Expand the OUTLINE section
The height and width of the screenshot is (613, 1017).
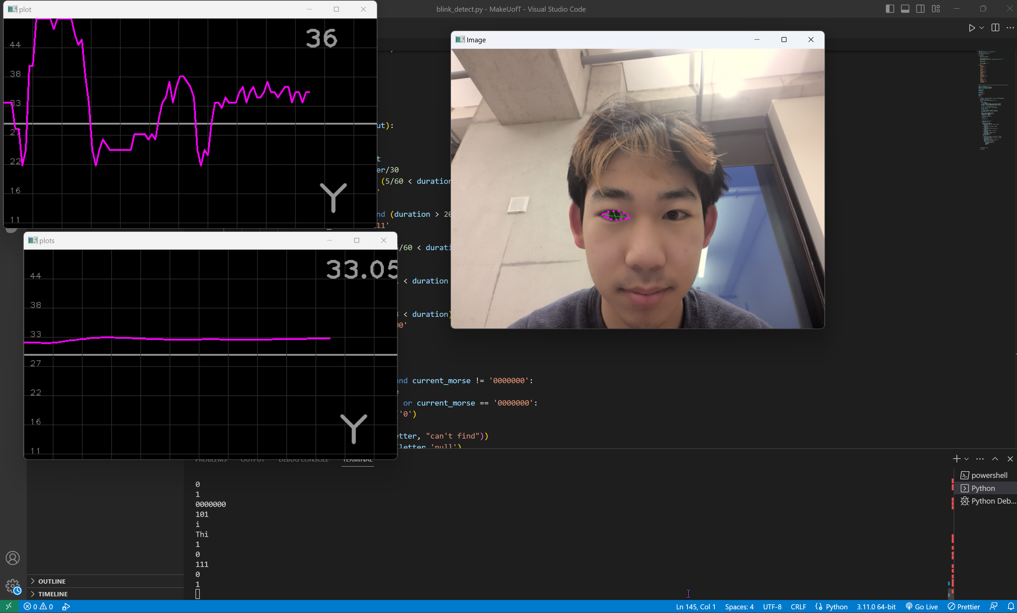pyautogui.click(x=52, y=581)
